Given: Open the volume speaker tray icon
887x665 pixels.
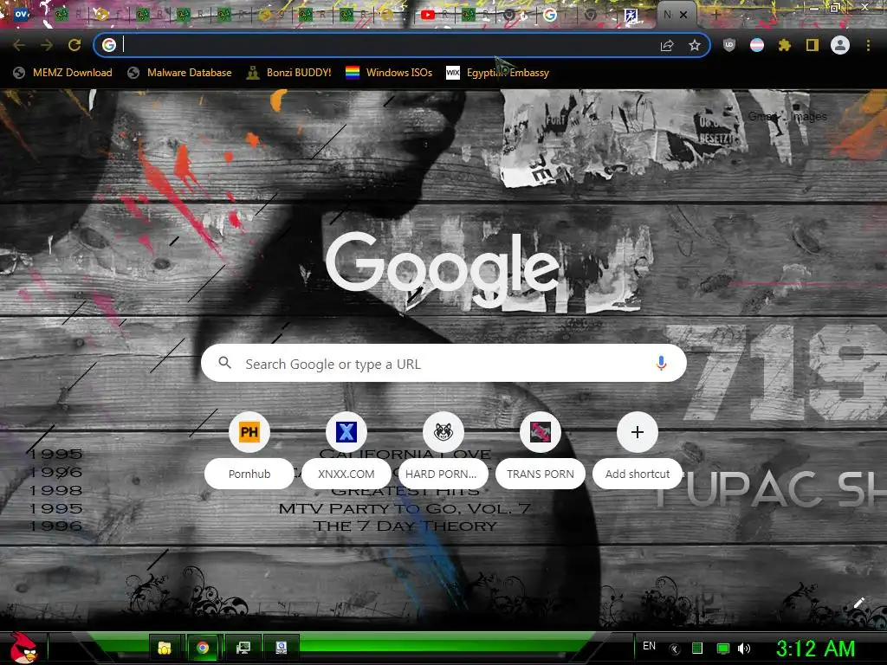Looking at the screenshot, I should click(x=744, y=649).
